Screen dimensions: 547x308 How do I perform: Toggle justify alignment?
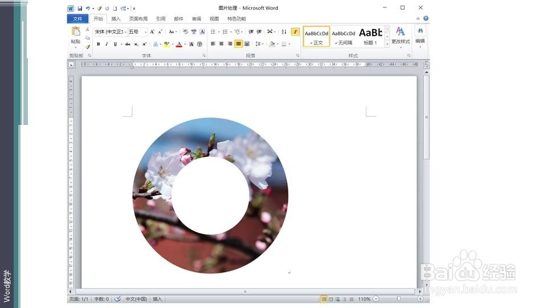click(x=238, y=44)
